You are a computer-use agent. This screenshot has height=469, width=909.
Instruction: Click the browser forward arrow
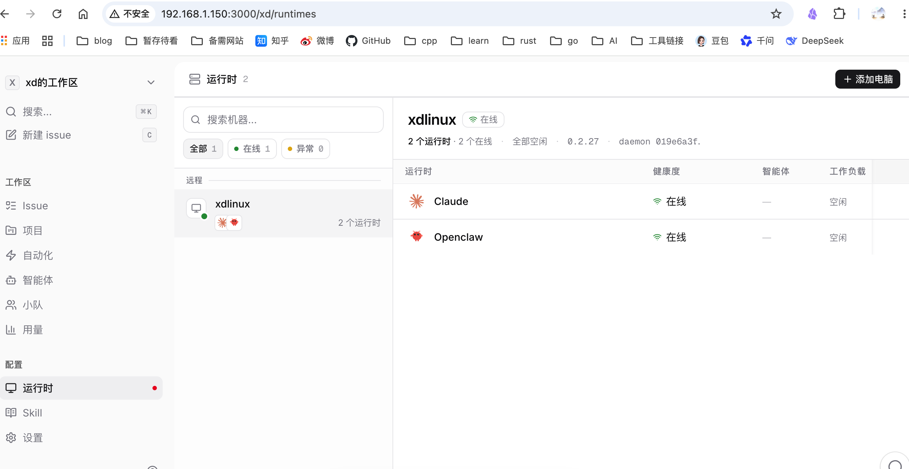(31, 14)
